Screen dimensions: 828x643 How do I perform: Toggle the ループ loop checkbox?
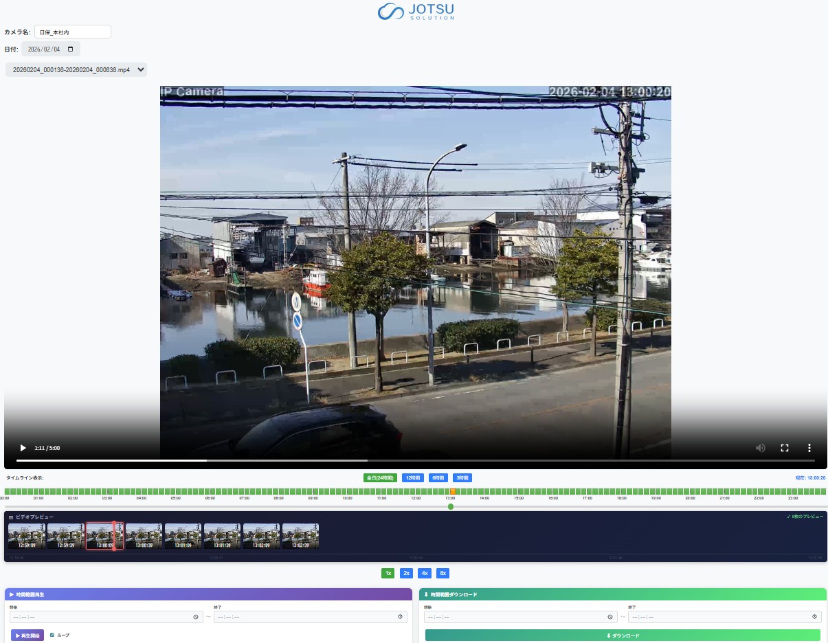point(52,635)
